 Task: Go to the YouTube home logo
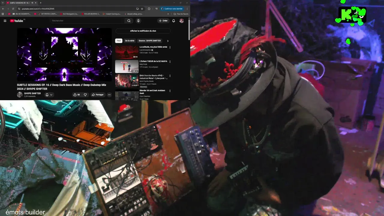(16, 21)
